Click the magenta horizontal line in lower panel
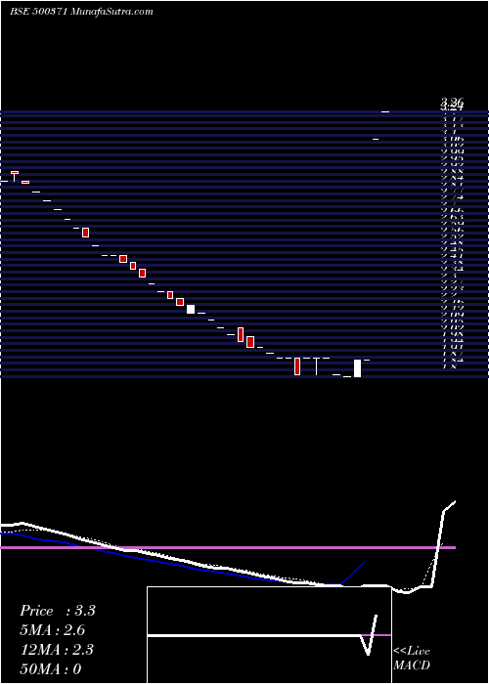The height and width of the screenshot is (684, 489). point(228,547)
